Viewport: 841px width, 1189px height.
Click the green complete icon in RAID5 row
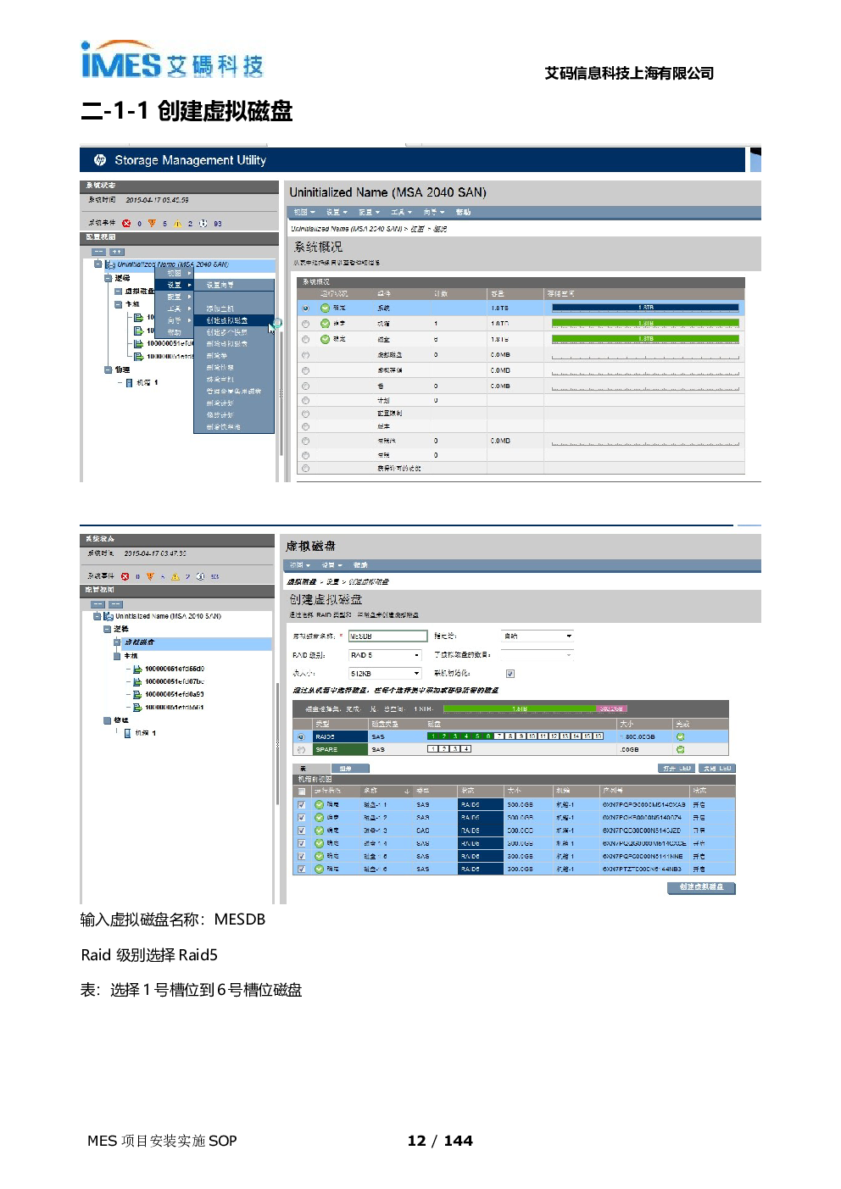680,736
